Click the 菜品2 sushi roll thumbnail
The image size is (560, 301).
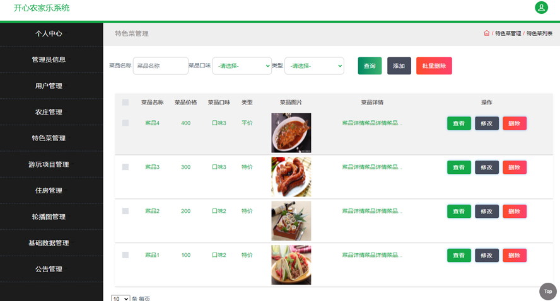pyautogui.click(x=291, y=221)
